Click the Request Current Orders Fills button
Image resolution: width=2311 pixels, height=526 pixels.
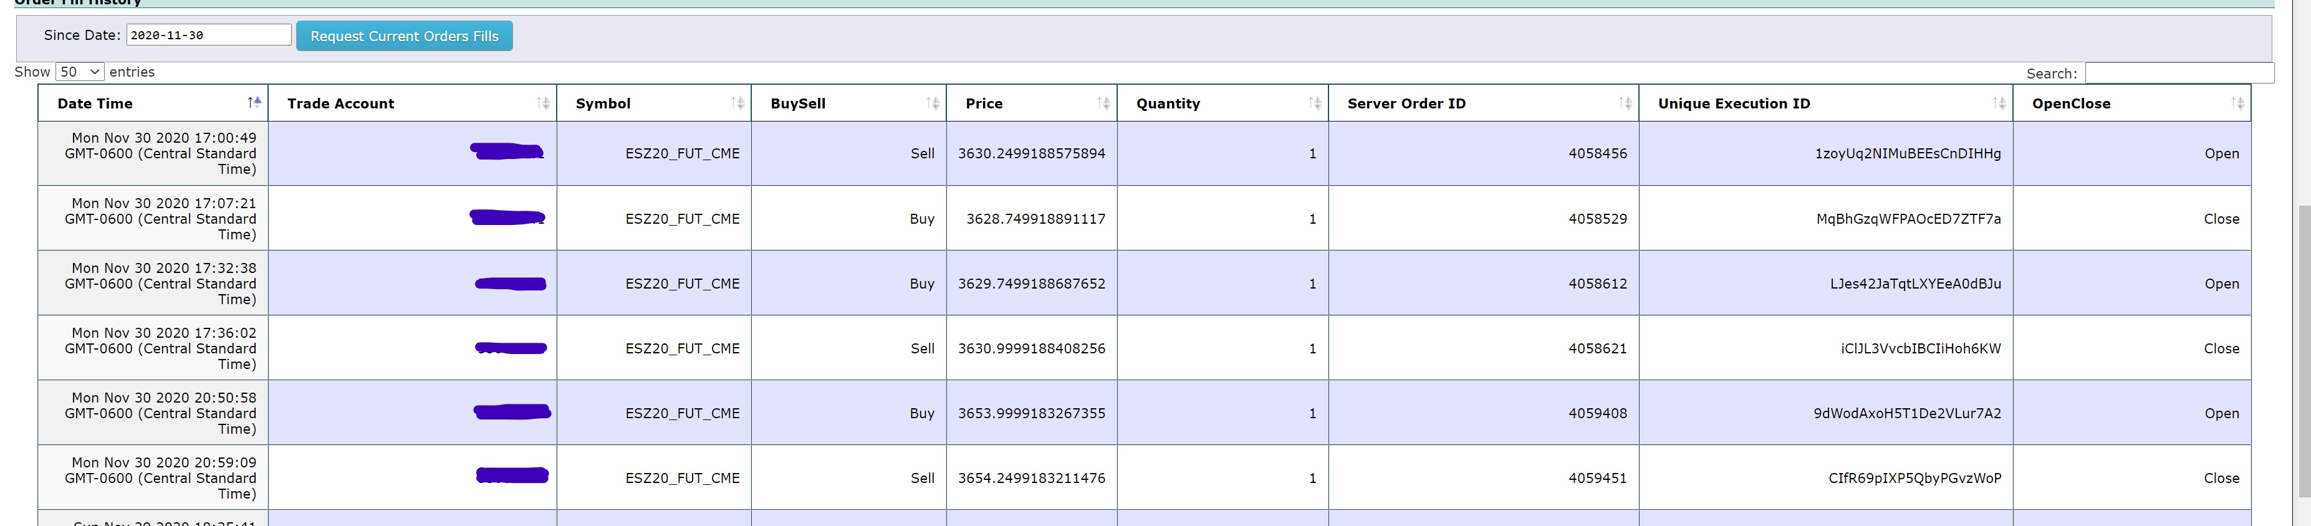click(x=405, y=36)
